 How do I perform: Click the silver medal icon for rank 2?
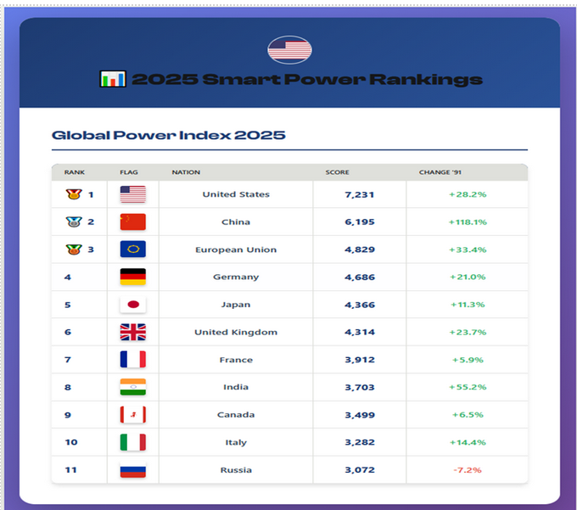coord(73,222)
